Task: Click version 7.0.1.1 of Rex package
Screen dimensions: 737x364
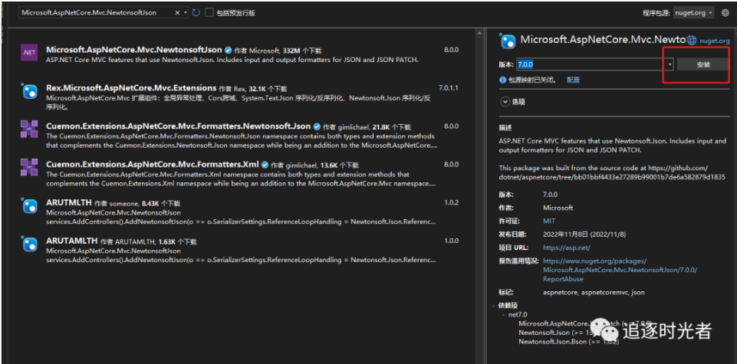Action: tap(449, 88)
